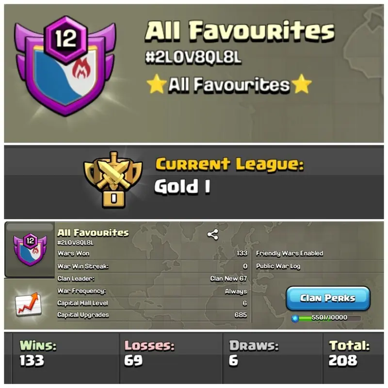
Task: Click the right yellow star icon
Action: click(301, 83)
